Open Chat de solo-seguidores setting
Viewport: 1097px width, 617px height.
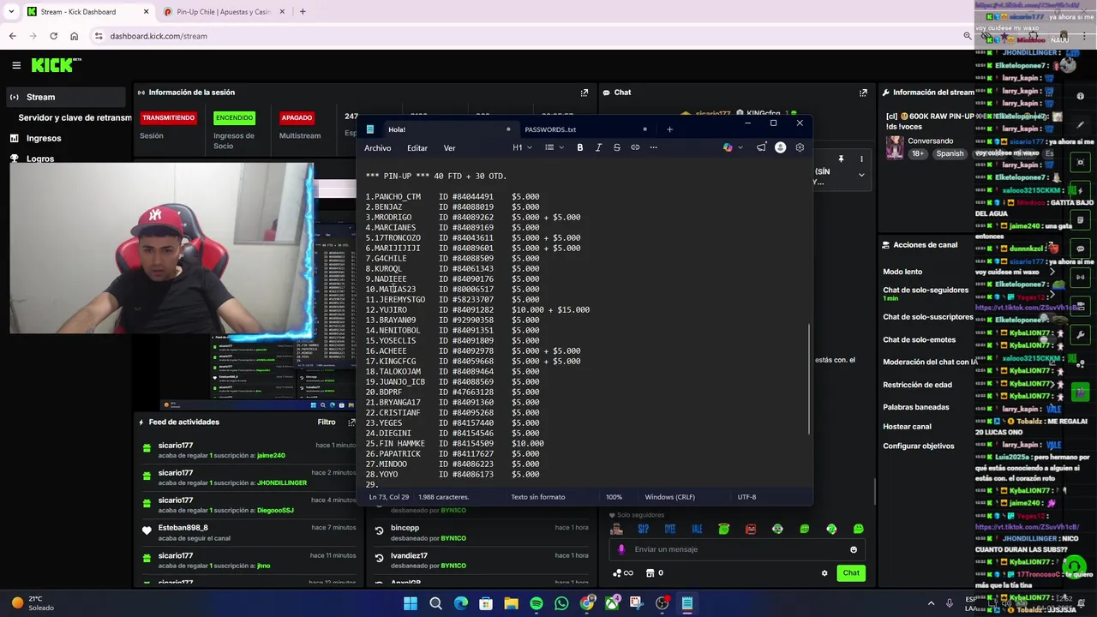pyautogui.click(x=926, y=290)
